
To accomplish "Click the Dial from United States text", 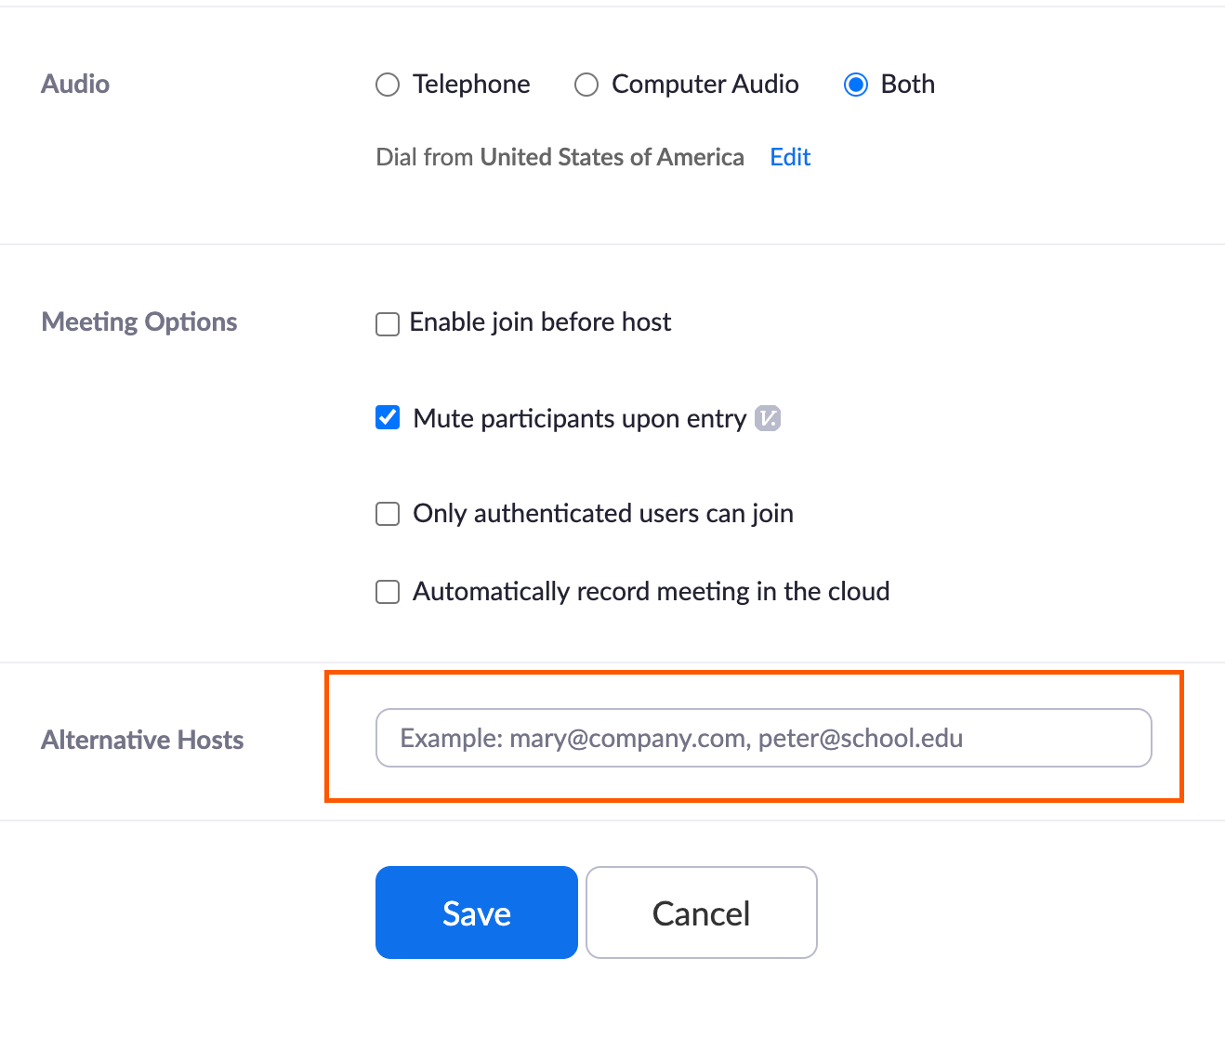I will click(x=560, y=157).
